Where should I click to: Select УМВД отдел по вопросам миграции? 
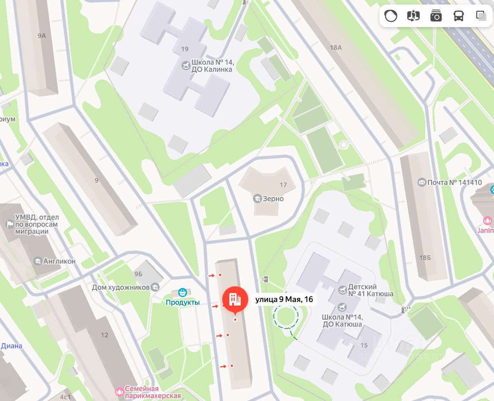tap(37, 224)
